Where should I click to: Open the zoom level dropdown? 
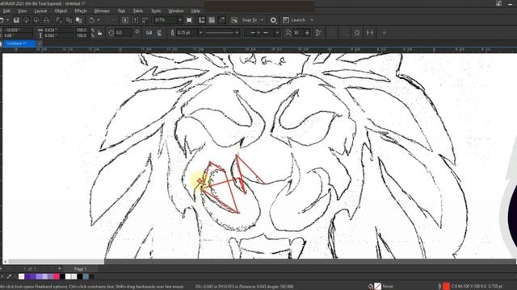point(179,20)
